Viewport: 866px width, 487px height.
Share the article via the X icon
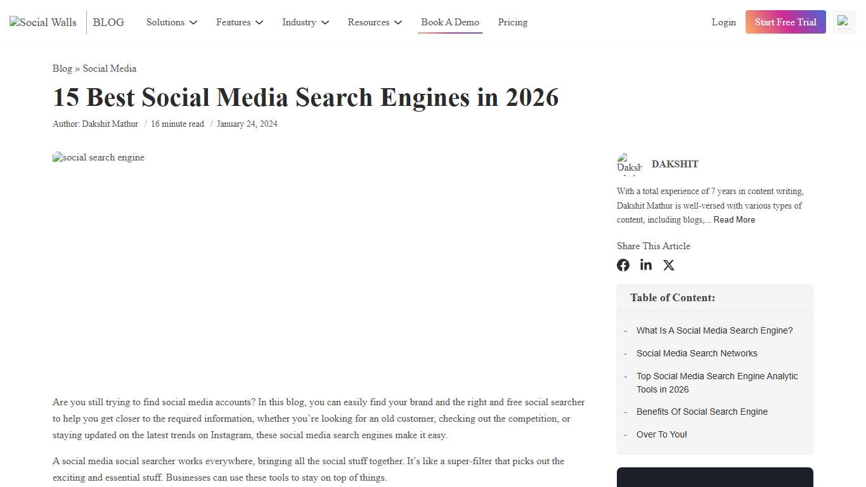pyautogui.click(x=669, y=265)
